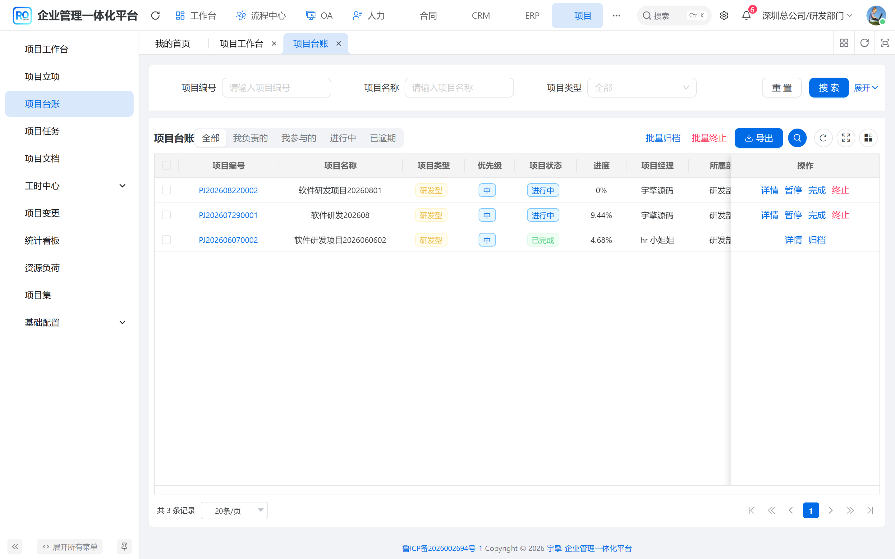Check the row PJ202606070002 checkbox
This screenshot has height=559, width=895.
click(x=167, y=240)
